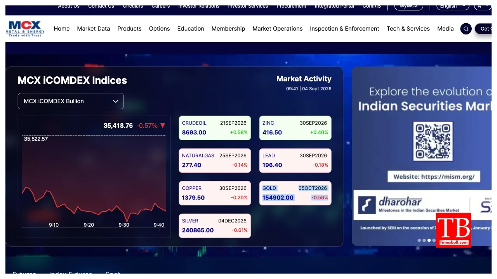The height and width of the screenshot is (279, 497).
Task: Open the ZINC 30SEP2026 contract card
Action: point(295,128)
